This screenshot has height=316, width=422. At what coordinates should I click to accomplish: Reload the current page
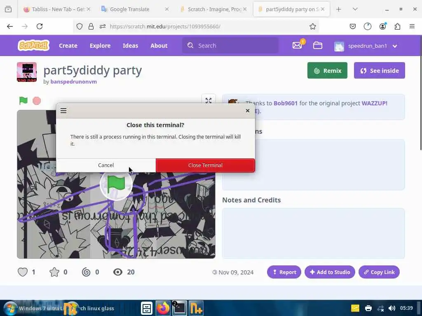click(40, 26)
